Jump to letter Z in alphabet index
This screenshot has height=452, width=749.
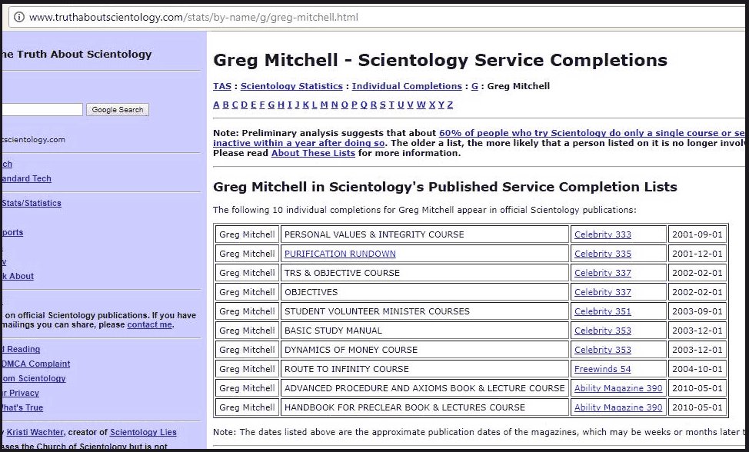(x=450, y=105)
